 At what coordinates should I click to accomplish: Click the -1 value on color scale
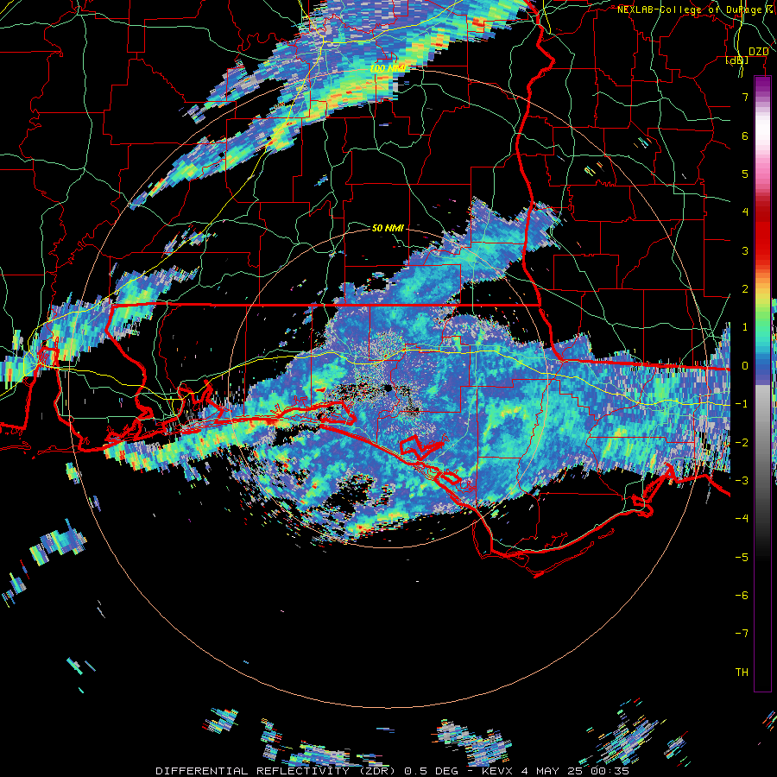point(742,404)
